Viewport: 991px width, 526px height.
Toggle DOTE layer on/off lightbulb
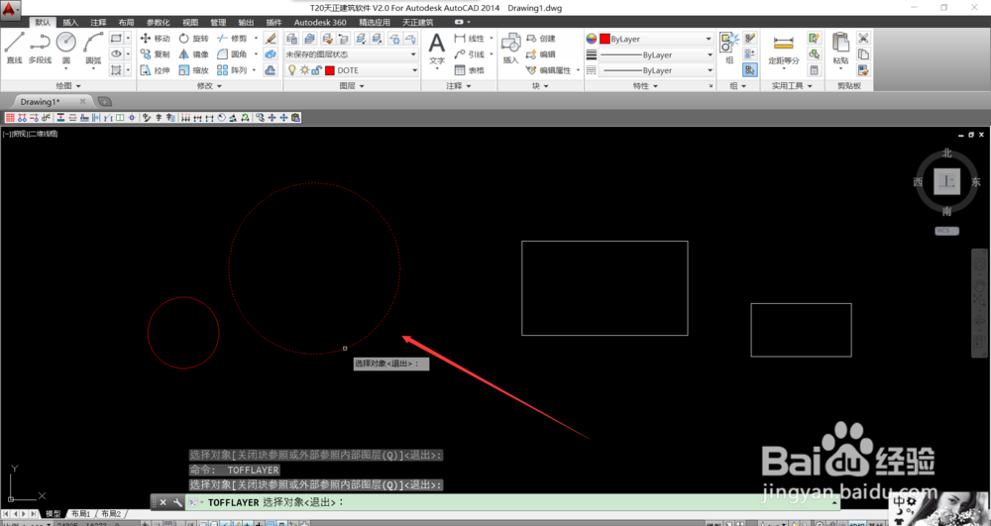292,70
